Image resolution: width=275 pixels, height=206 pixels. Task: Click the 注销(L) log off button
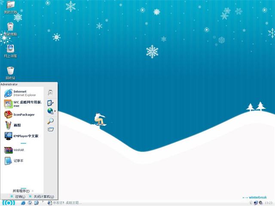point(18,197)
